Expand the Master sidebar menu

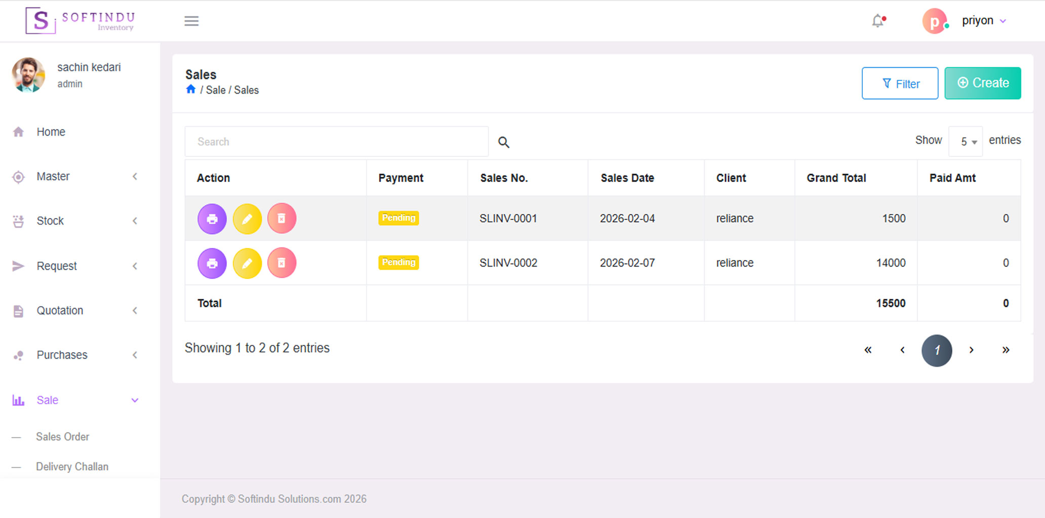[x=75, y=177]
